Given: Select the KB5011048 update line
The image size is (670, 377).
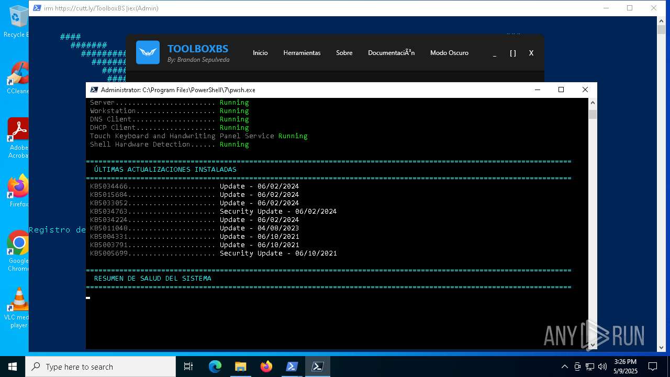Looking at the screenshot, I should click(195, 228).
